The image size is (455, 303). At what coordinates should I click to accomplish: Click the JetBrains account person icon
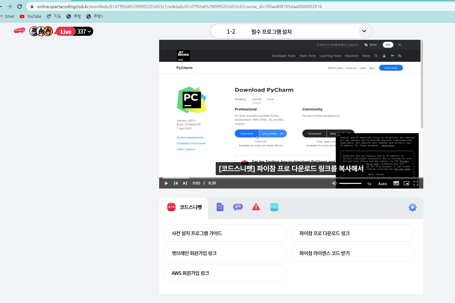pyautogui.click(x=384, y=56)
